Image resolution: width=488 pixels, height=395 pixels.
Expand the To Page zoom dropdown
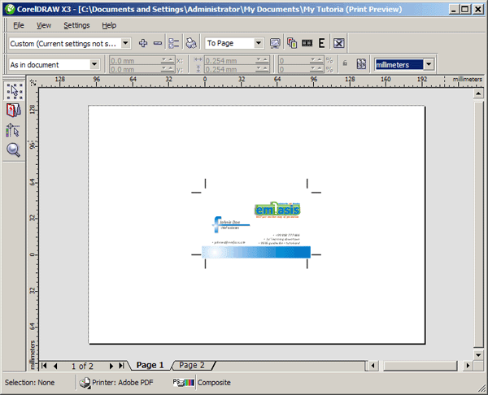click(x=259, y=43)
